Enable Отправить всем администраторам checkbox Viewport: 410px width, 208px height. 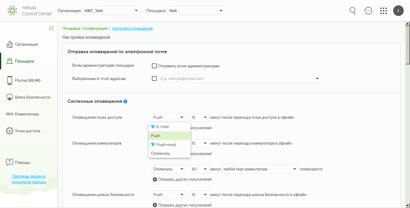click(x=154, y=66)
